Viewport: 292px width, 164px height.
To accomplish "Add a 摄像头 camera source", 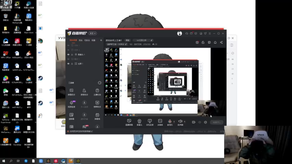I will coord(139,122).
